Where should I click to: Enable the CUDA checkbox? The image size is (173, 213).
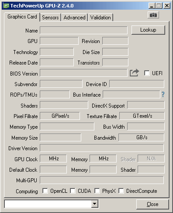[x=73, y=191]
